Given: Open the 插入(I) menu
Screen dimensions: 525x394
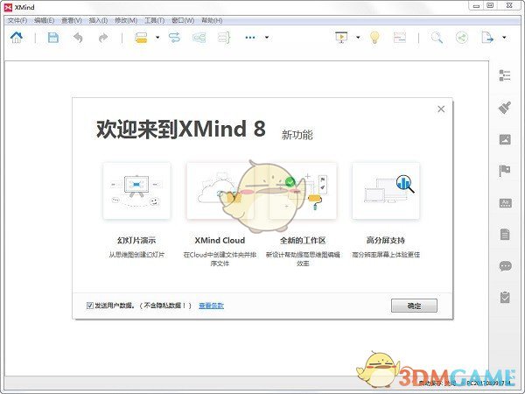Looking at the screenshot, I should (98, 20).
